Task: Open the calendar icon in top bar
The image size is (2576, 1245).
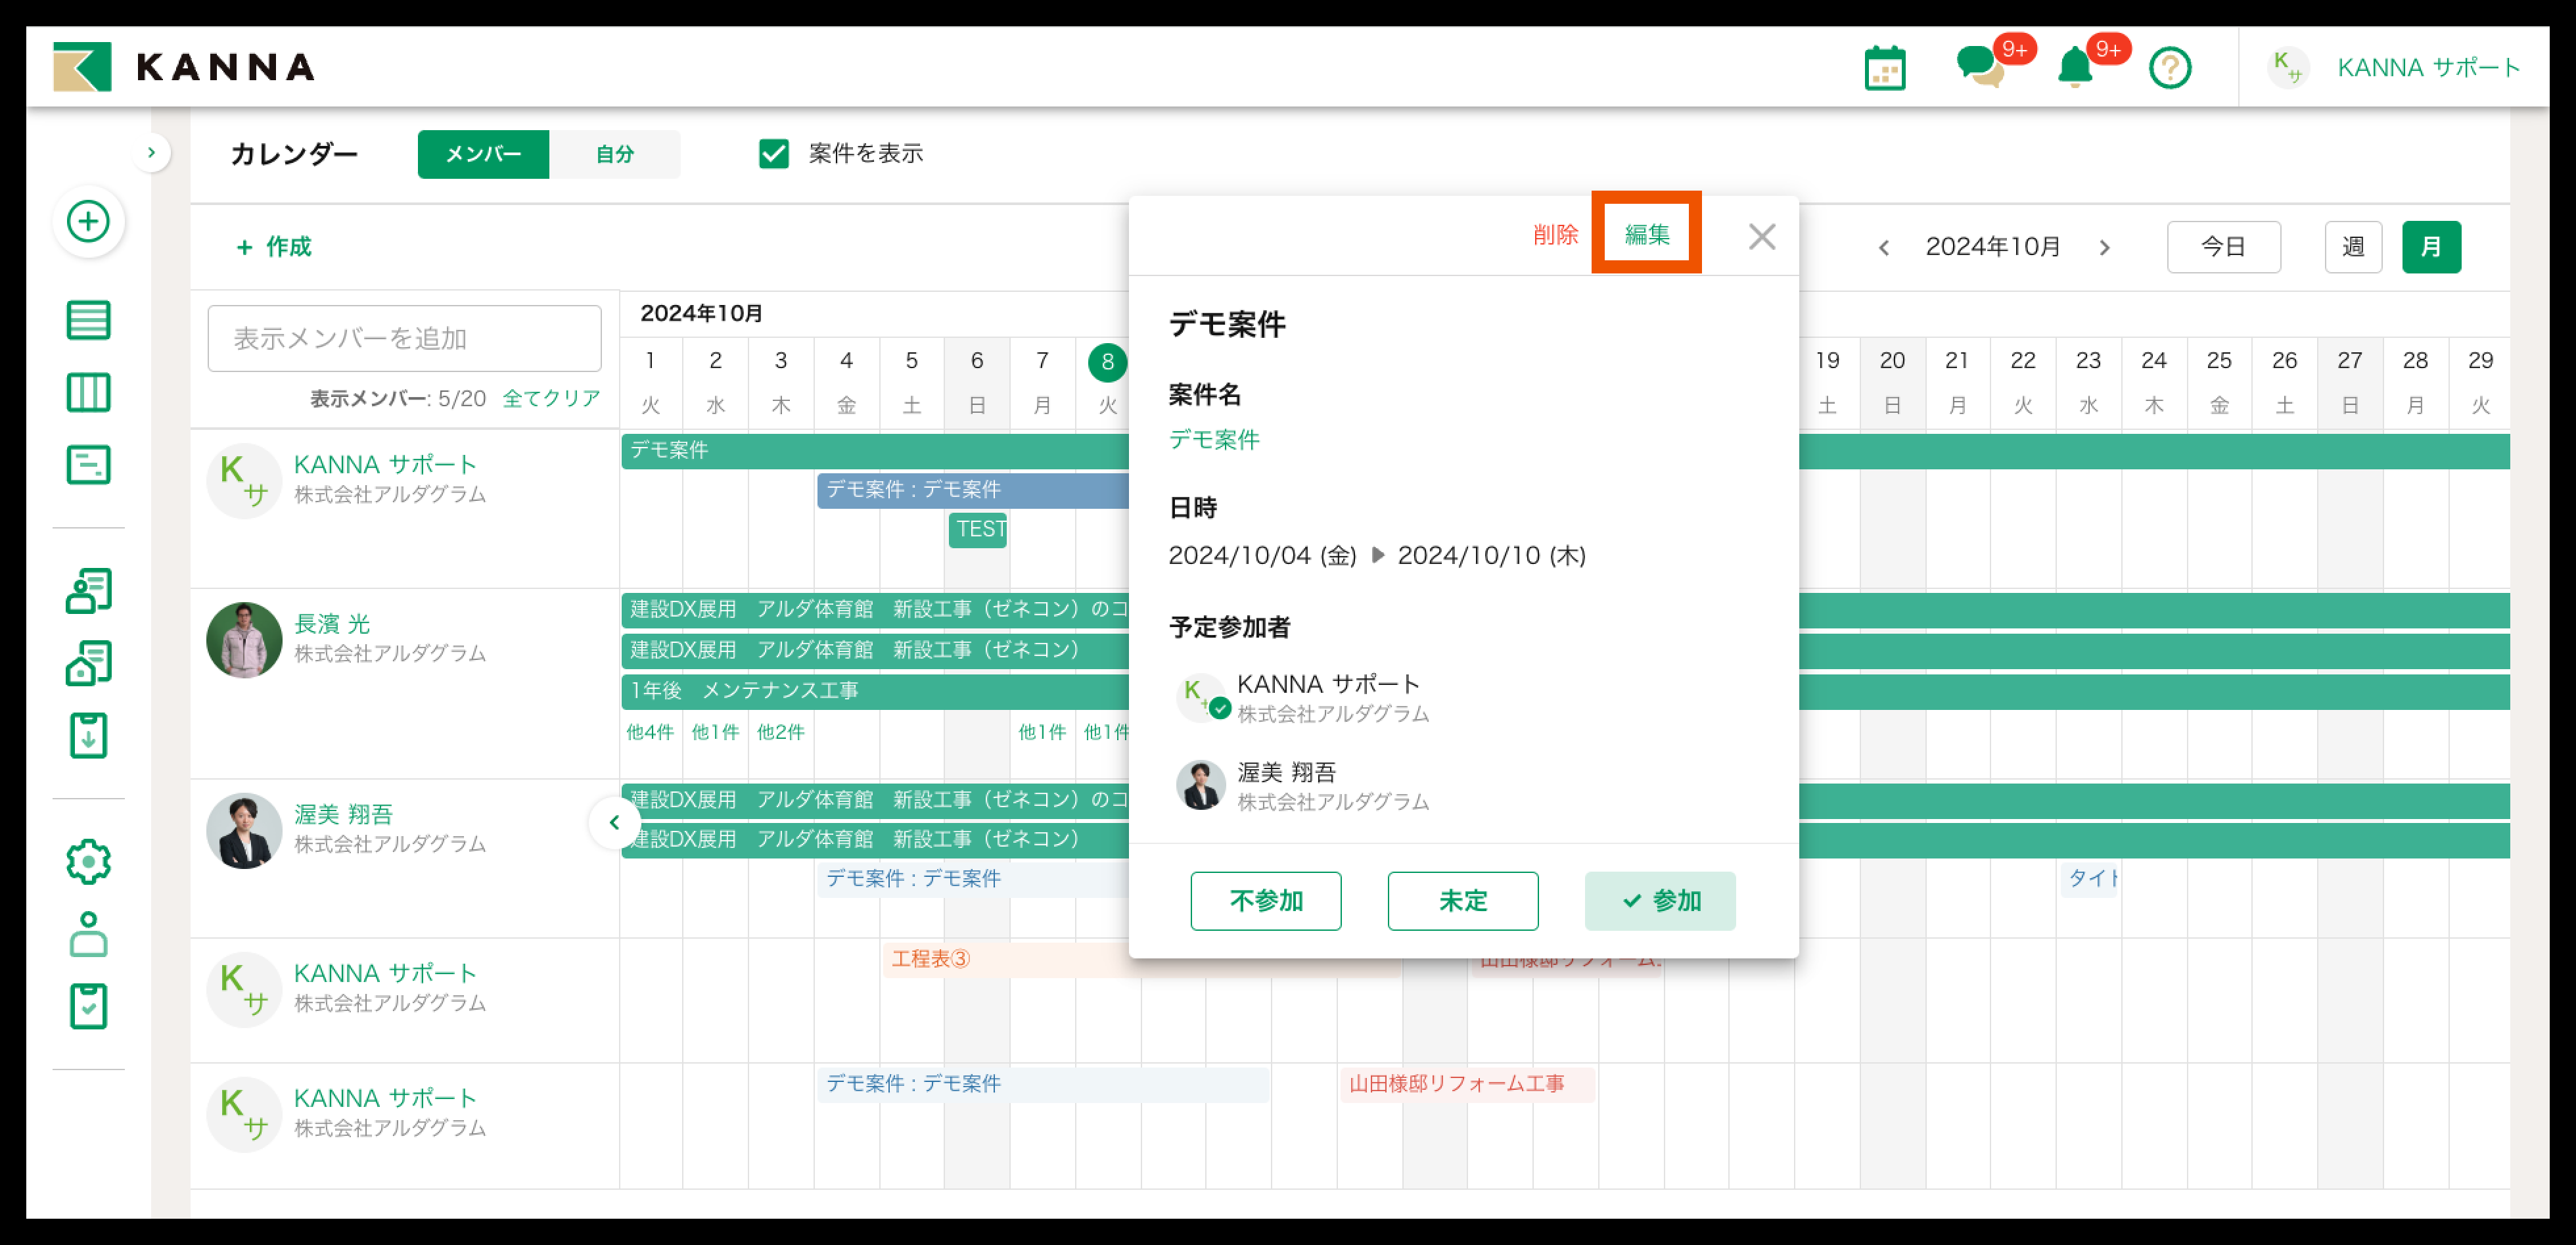Action: pos(1886,67)
